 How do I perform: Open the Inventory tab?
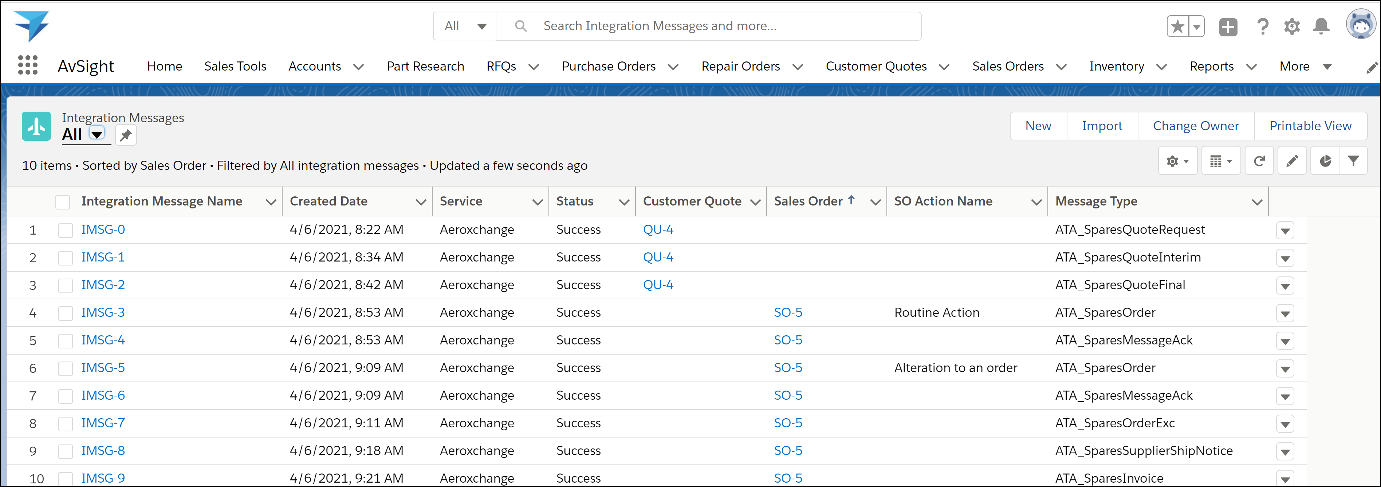point(1117,66)
